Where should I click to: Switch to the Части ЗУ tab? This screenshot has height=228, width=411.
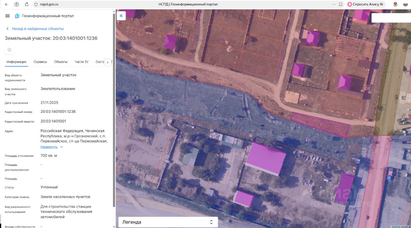tap(82, 62)
